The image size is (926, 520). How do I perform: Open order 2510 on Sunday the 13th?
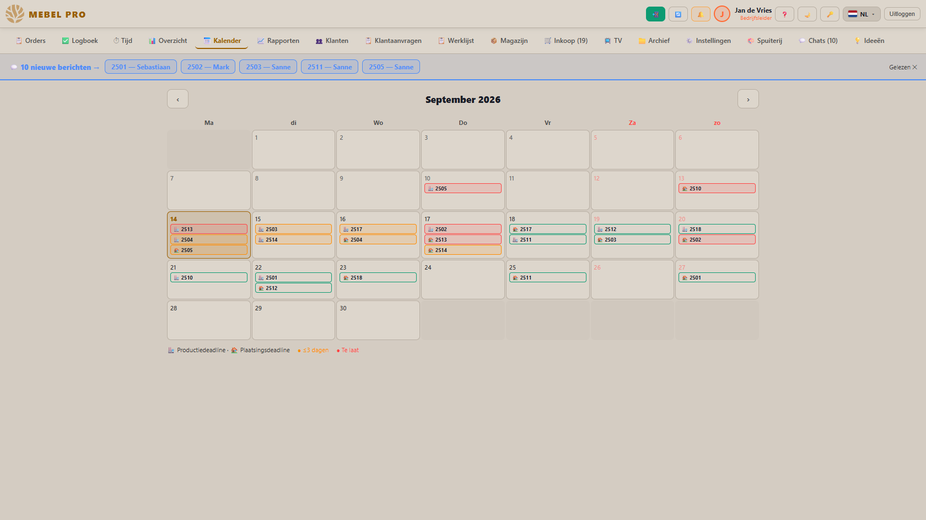pyautogui.click(x=717, y=188)
